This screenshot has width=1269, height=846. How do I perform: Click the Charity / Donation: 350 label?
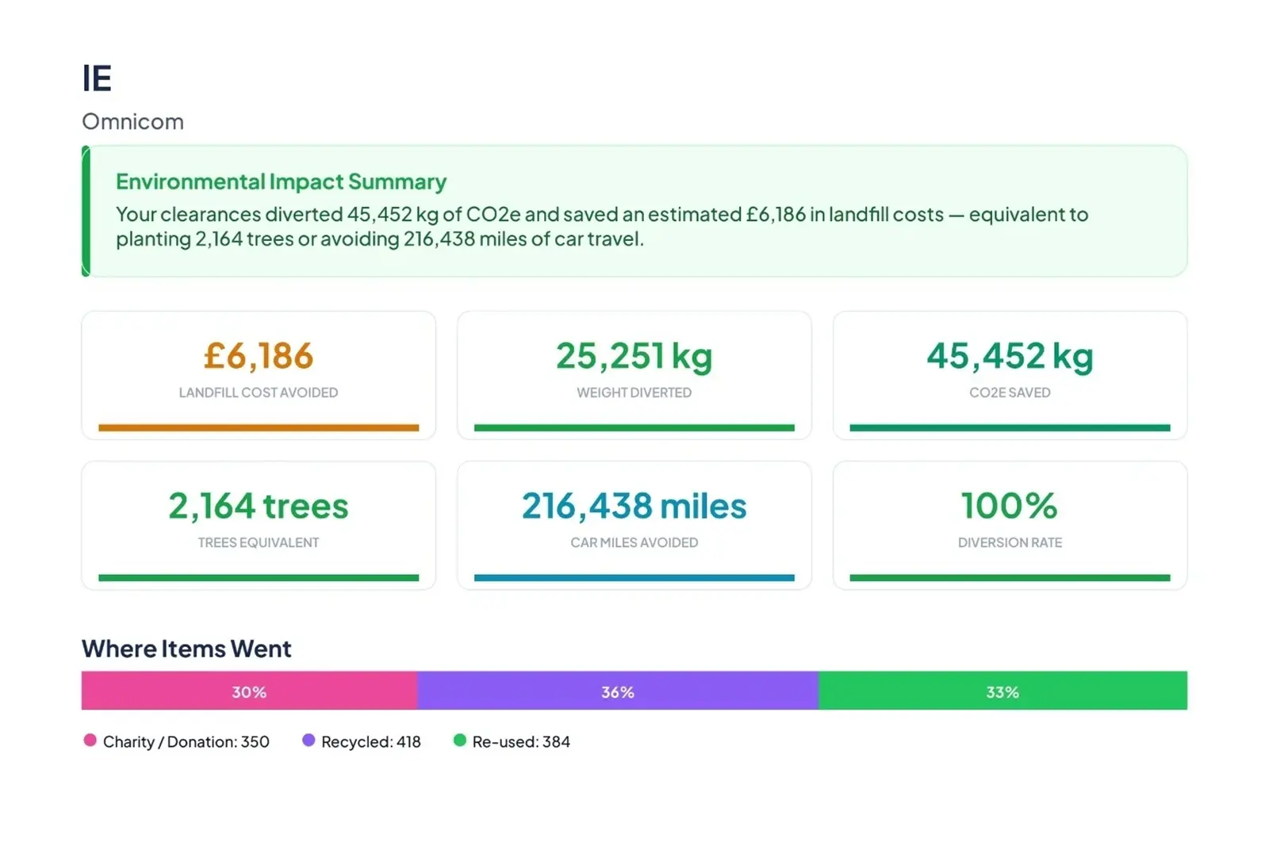point(186,741)
